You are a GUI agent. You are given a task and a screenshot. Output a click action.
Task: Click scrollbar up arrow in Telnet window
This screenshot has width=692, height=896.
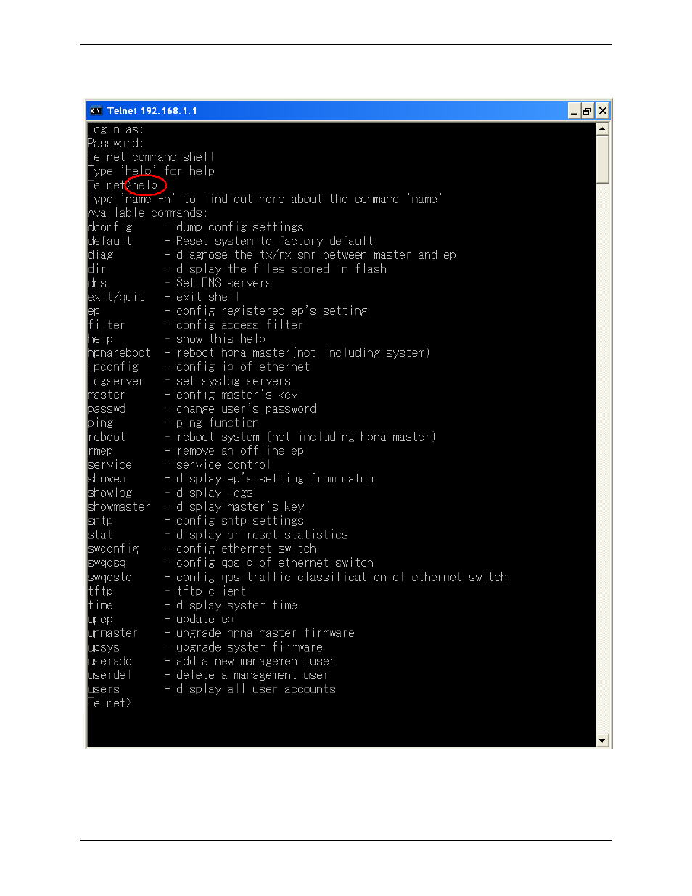tap(603, 129)
